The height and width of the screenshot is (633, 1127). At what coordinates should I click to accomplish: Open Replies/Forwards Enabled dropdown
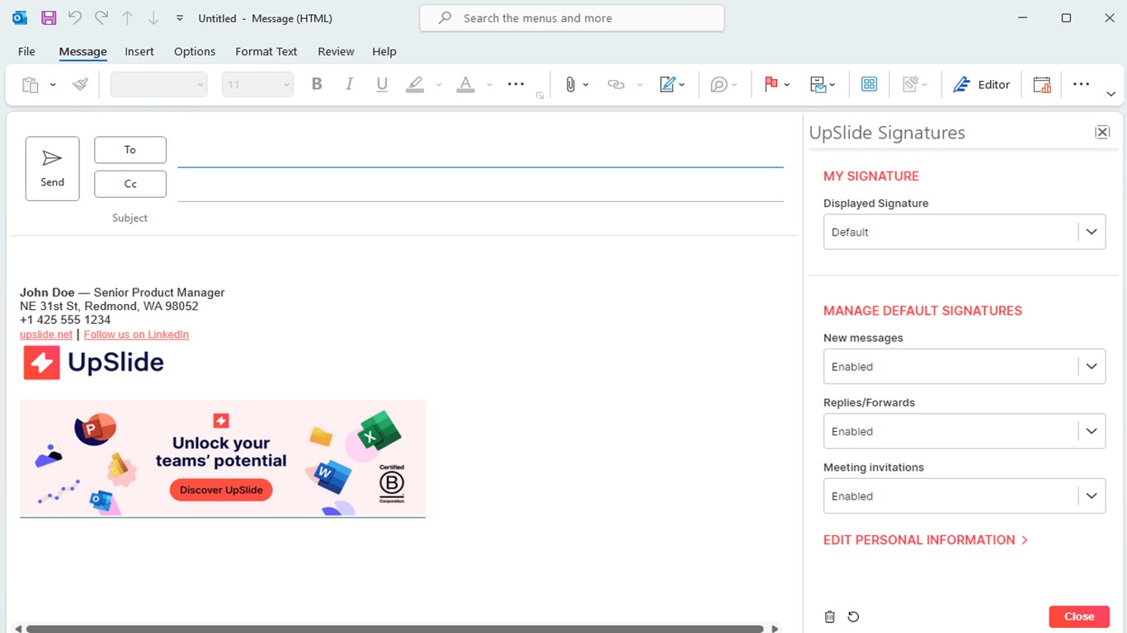tap(964, 431)
